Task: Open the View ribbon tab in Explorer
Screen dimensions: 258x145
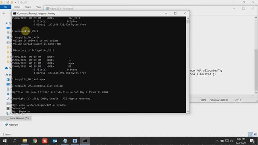Action: (39, 7)
